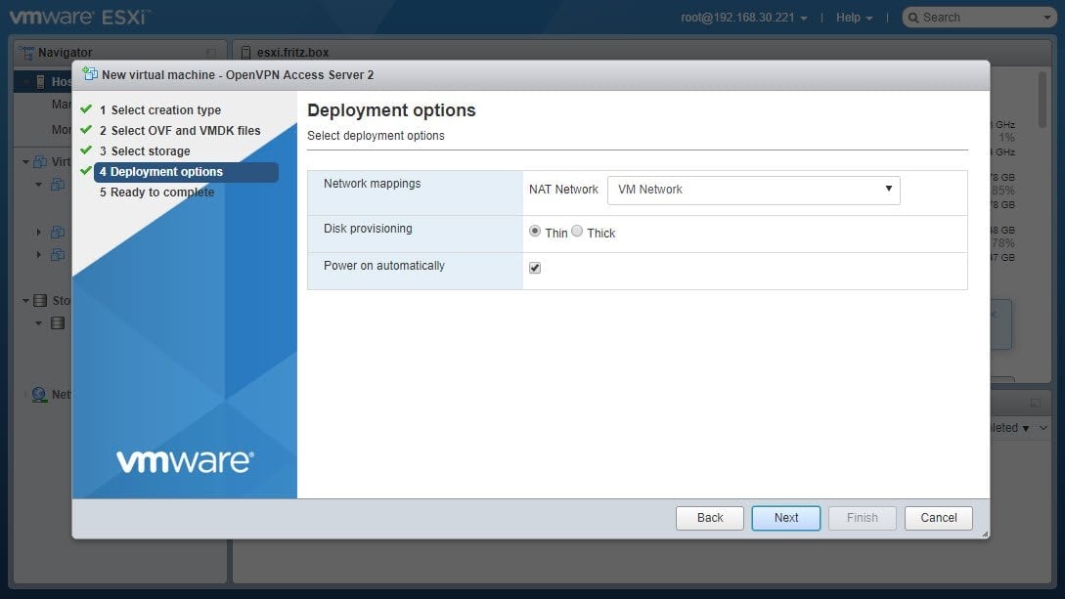Click the new virtual machine icon in dialog title
The image size is (1065, 599).
(x=89, y=74)
